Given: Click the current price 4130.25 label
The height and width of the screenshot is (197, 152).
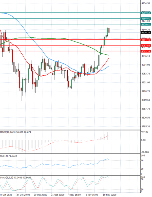Looking at the screenshot, I should [146, 32].
